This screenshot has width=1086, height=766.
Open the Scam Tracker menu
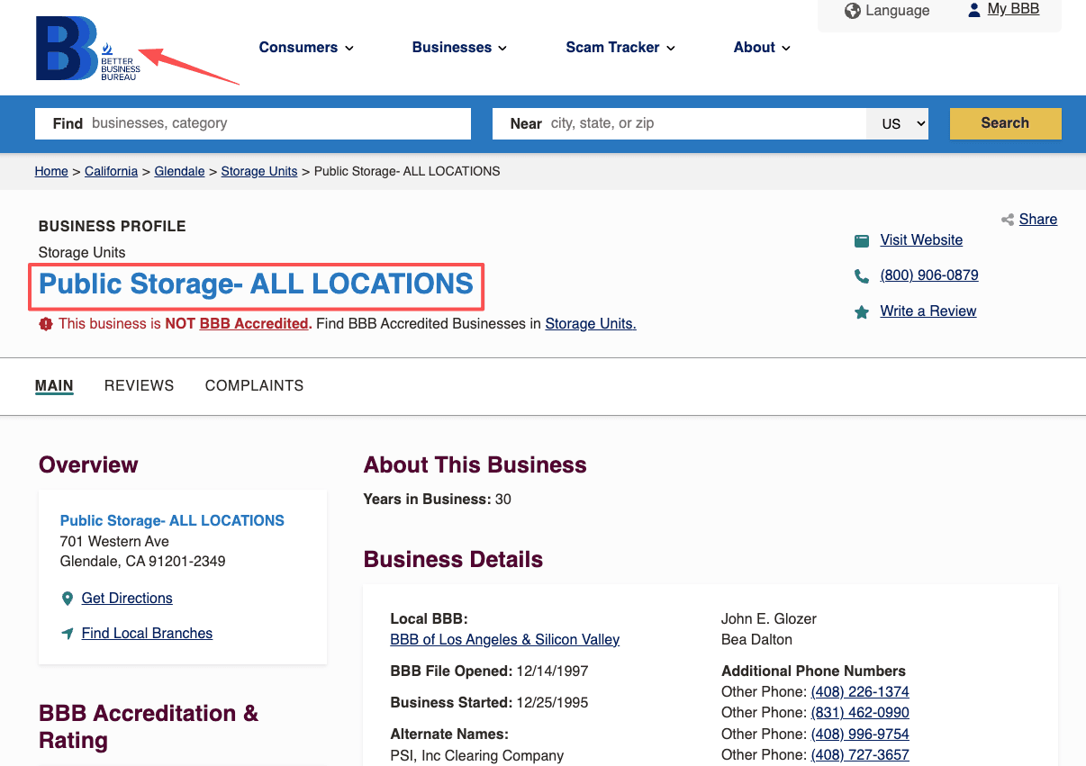click(x=620, y=48)
